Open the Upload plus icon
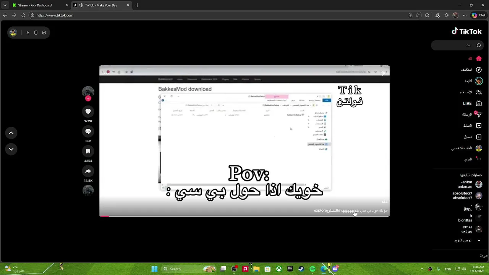The image size is (489, 275). [x=479, y=137]
